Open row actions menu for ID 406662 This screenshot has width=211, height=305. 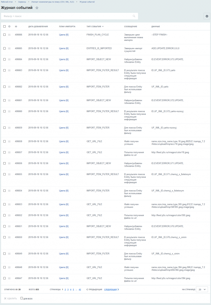coord(9,87)
